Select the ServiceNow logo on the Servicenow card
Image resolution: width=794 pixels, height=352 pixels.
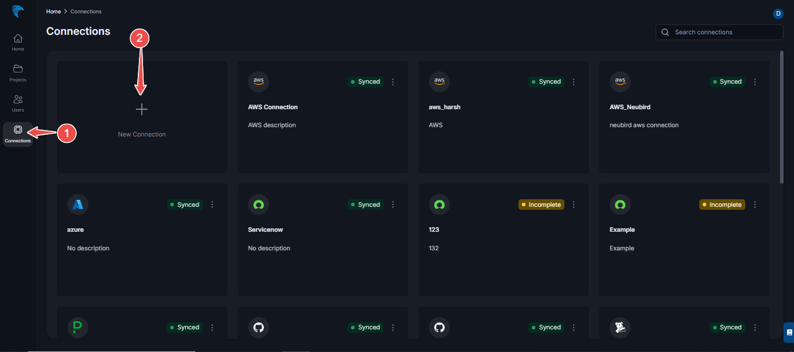pos(259,204)
